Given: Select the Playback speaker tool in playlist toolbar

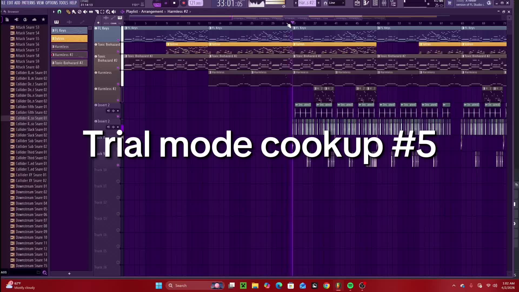Looking at the screenshot, I should pyautogui.click(x=114, y=12).
